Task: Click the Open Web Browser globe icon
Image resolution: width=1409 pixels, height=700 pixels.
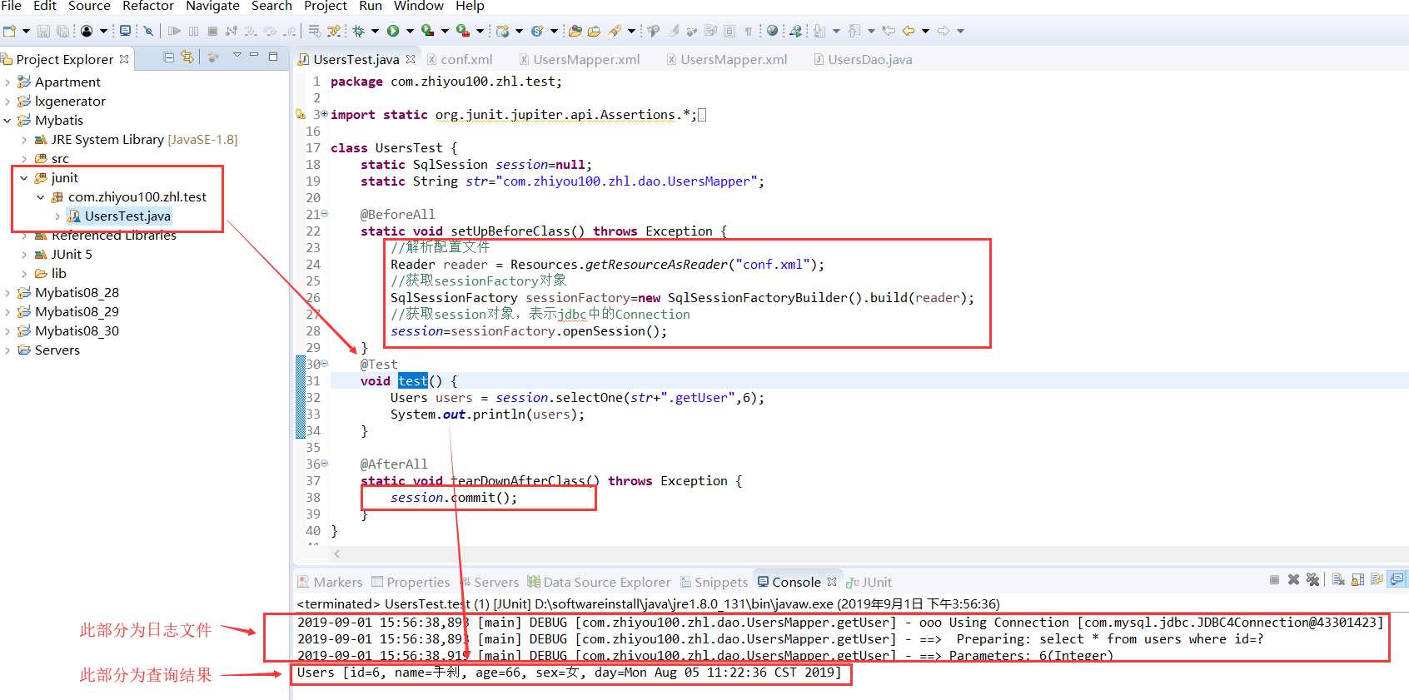Action: [773, 31]
